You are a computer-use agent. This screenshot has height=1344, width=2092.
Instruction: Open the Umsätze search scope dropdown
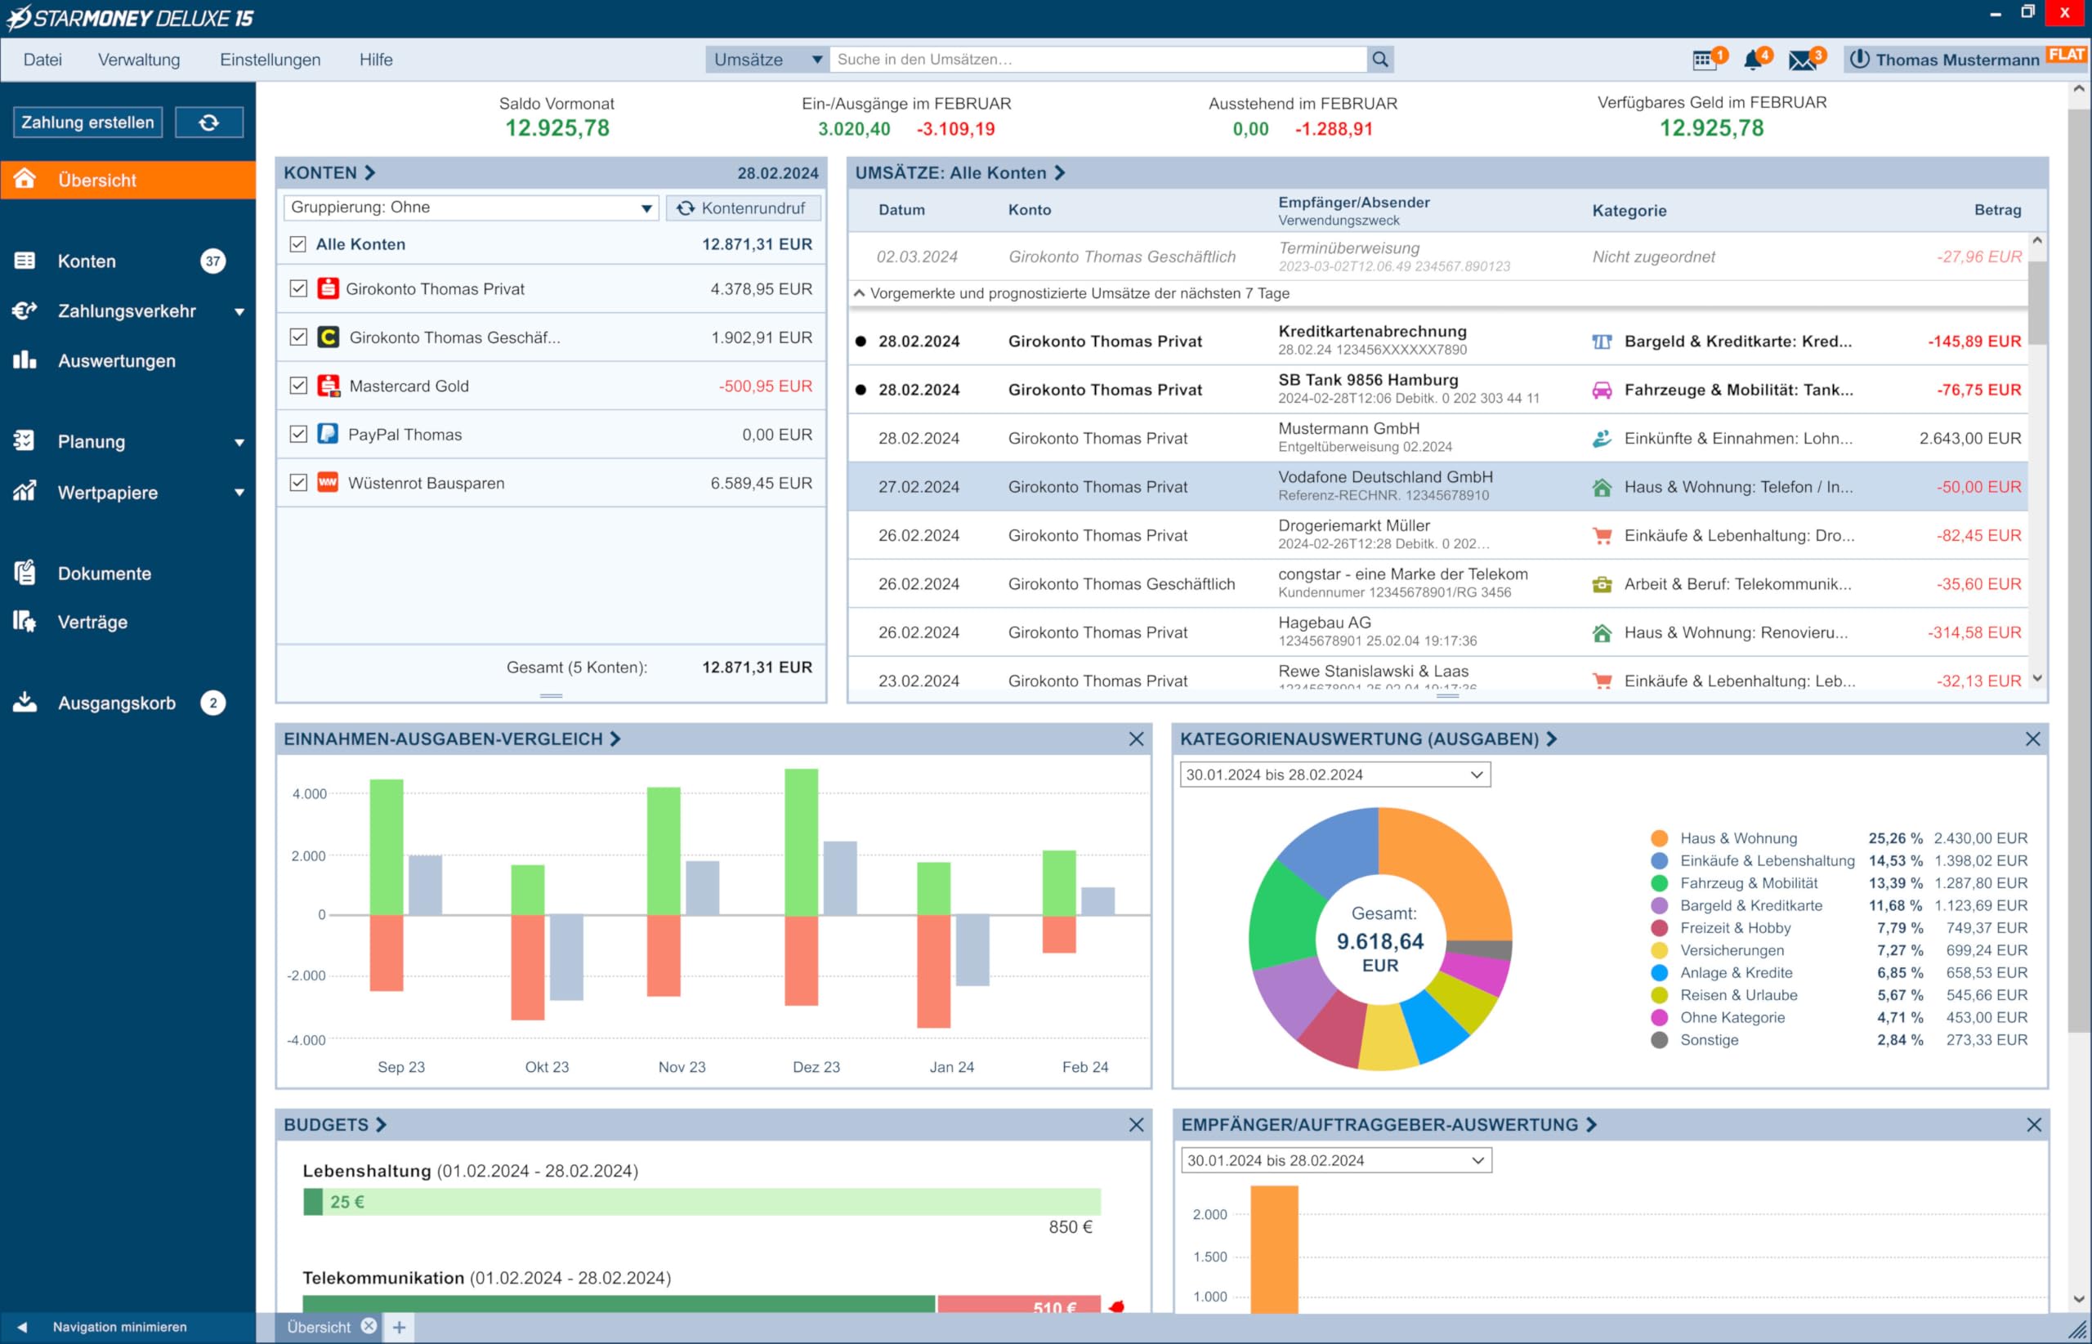tap(767, 60)
